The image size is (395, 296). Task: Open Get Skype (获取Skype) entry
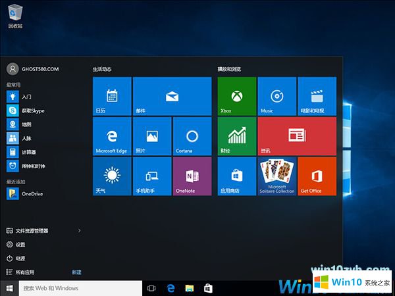tap(44, 111)
